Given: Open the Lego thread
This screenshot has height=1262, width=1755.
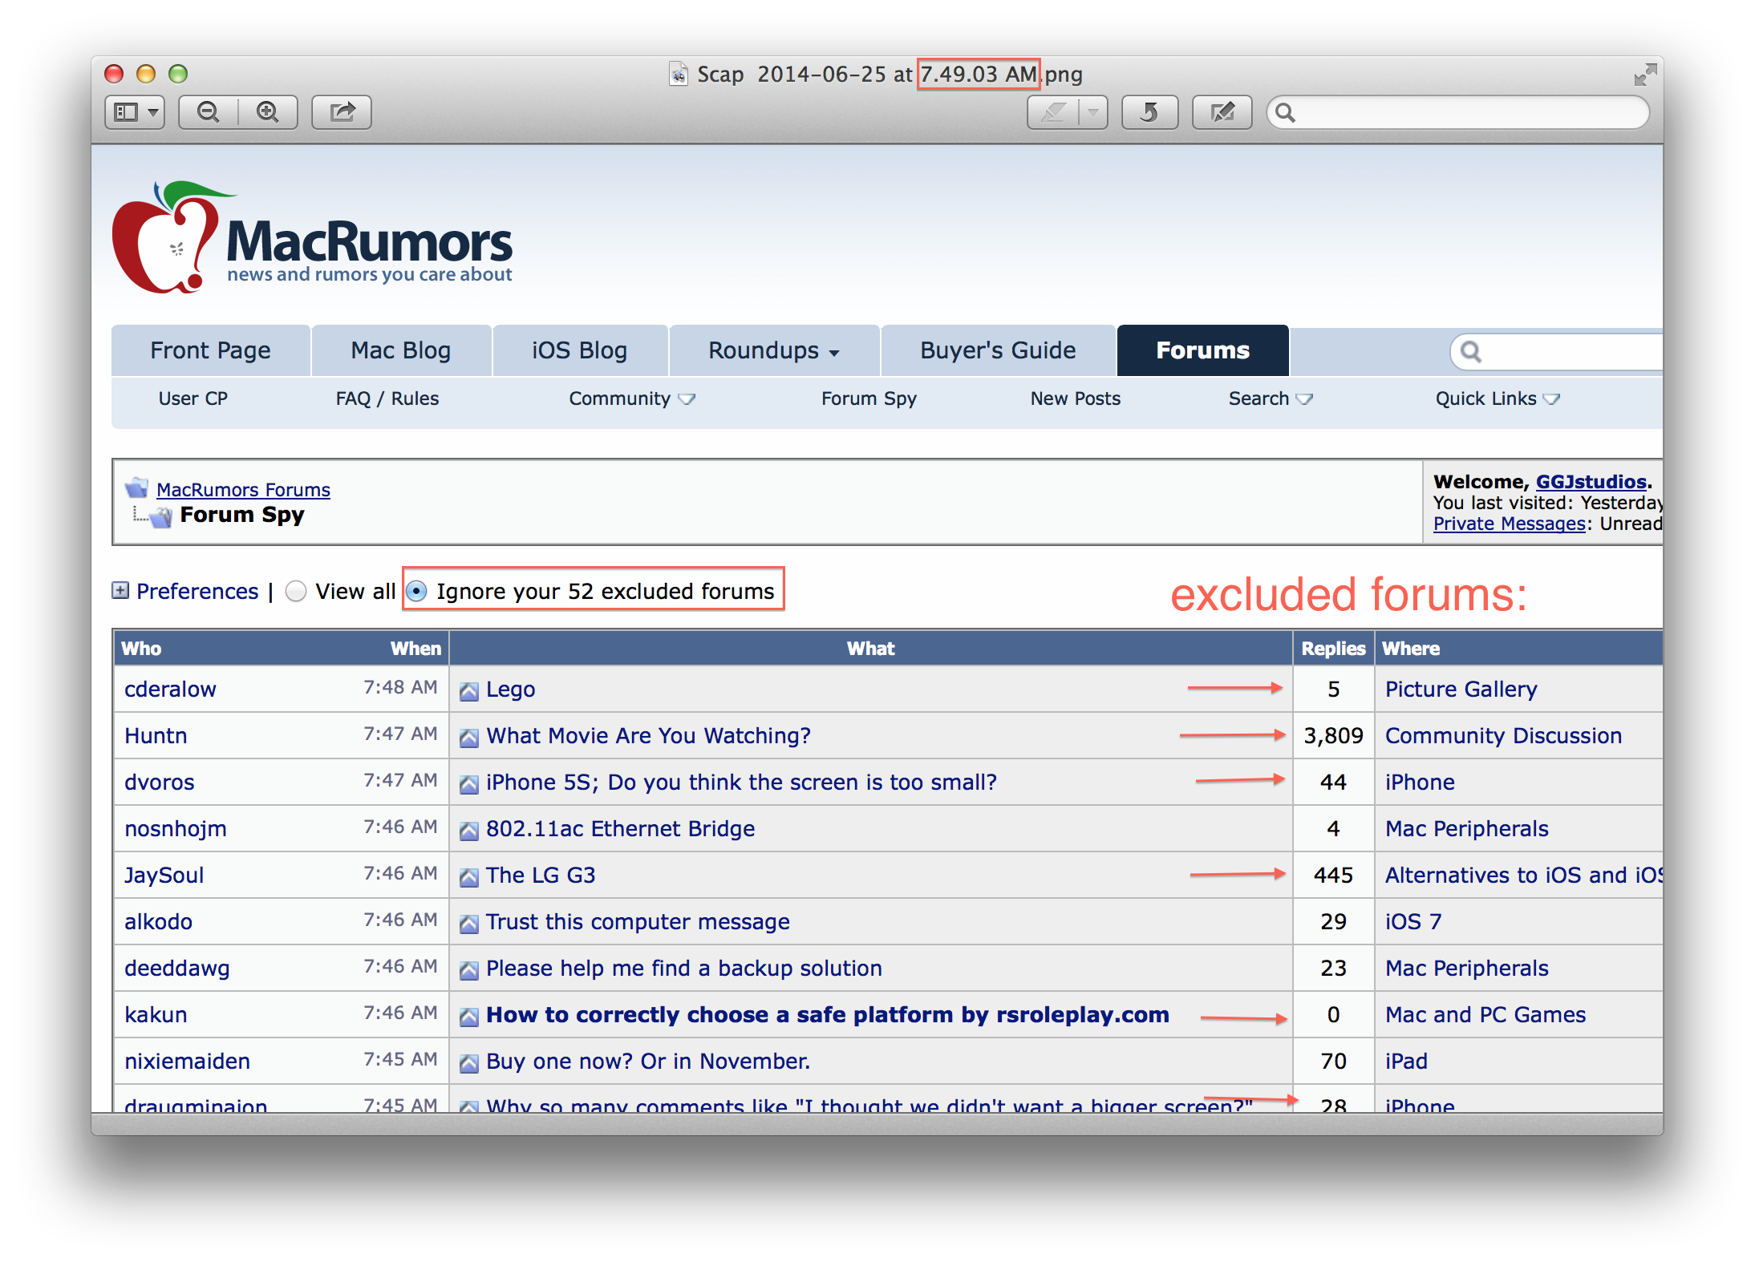Looking at the screenshot, I should pos(511,690).
